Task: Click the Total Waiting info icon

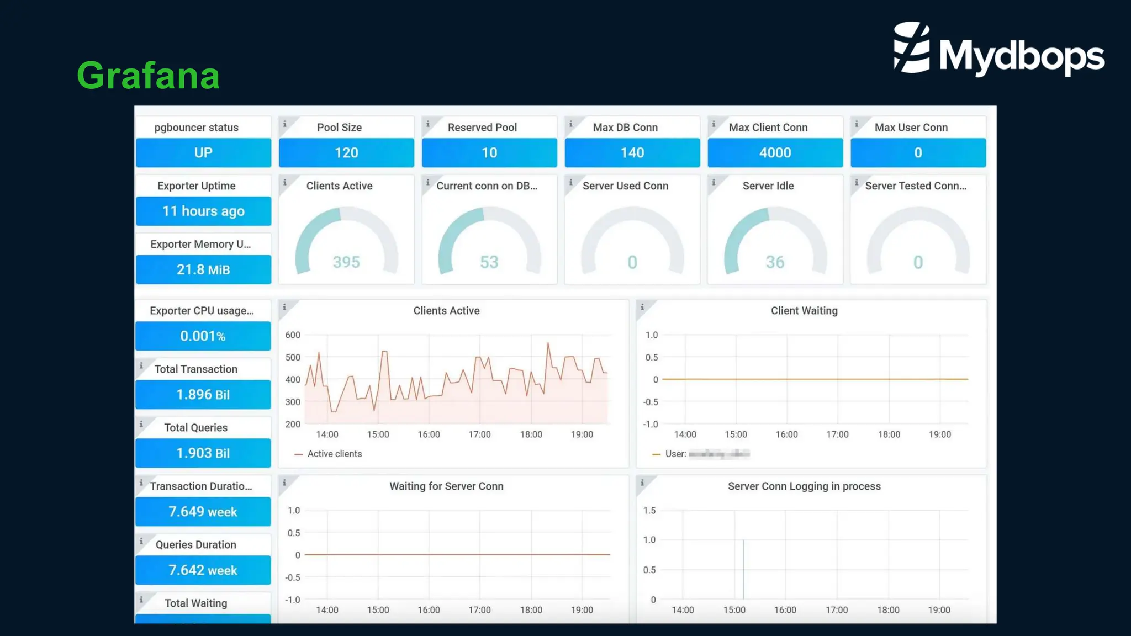Action: tap(141, 600)
